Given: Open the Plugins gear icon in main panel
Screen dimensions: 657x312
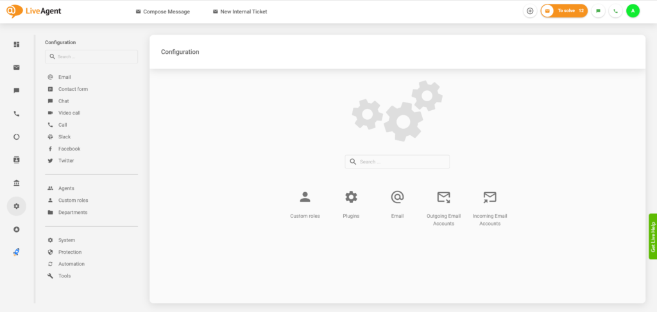Looking at the screenshot, I should tap(351, 197).
